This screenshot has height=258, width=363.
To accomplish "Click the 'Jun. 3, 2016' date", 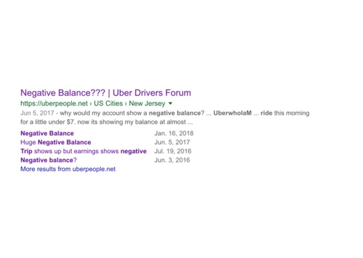I will tap(172, 160).
